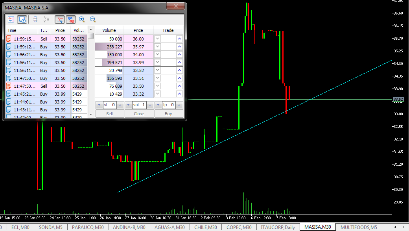Place sell order at 36.00 via down arrow
This screenshot has height=231, width=409.
click(x=157, y=39)
